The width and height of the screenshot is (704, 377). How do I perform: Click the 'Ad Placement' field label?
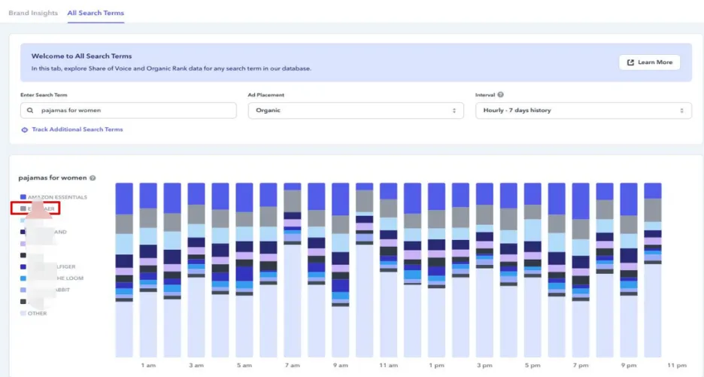266,95
